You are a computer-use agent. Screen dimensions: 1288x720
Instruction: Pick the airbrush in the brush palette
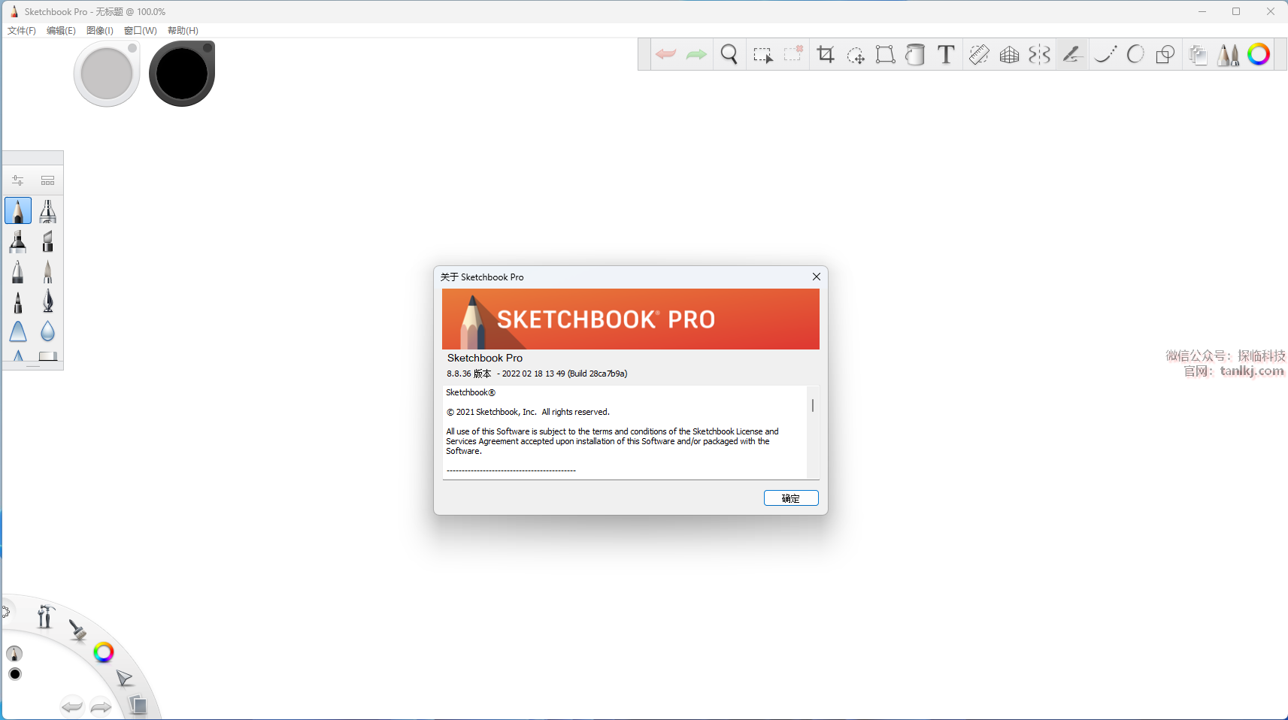click(x=47, y=211)
